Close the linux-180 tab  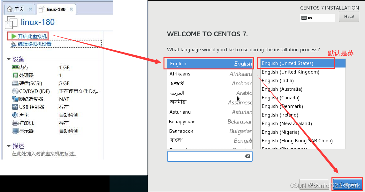click(71, 9)
